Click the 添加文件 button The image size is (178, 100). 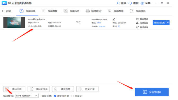(14, 89)
